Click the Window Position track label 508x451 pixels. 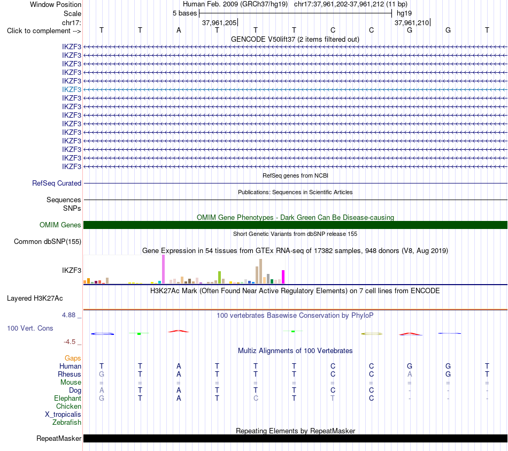pyautogui.click(x=56, y=4)
